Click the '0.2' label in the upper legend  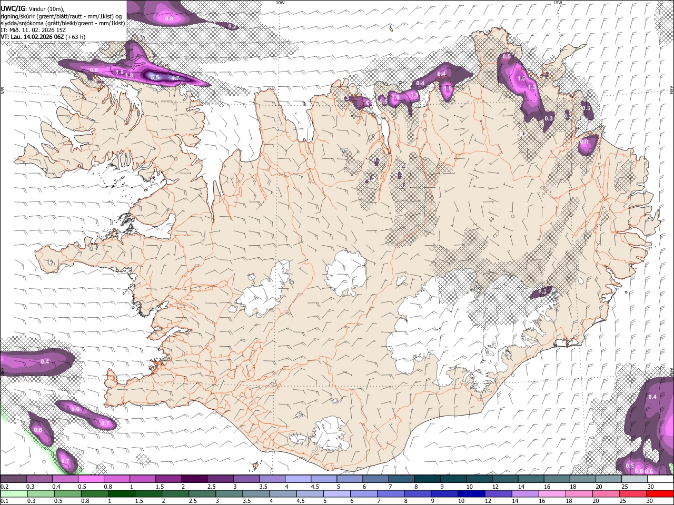4,487
